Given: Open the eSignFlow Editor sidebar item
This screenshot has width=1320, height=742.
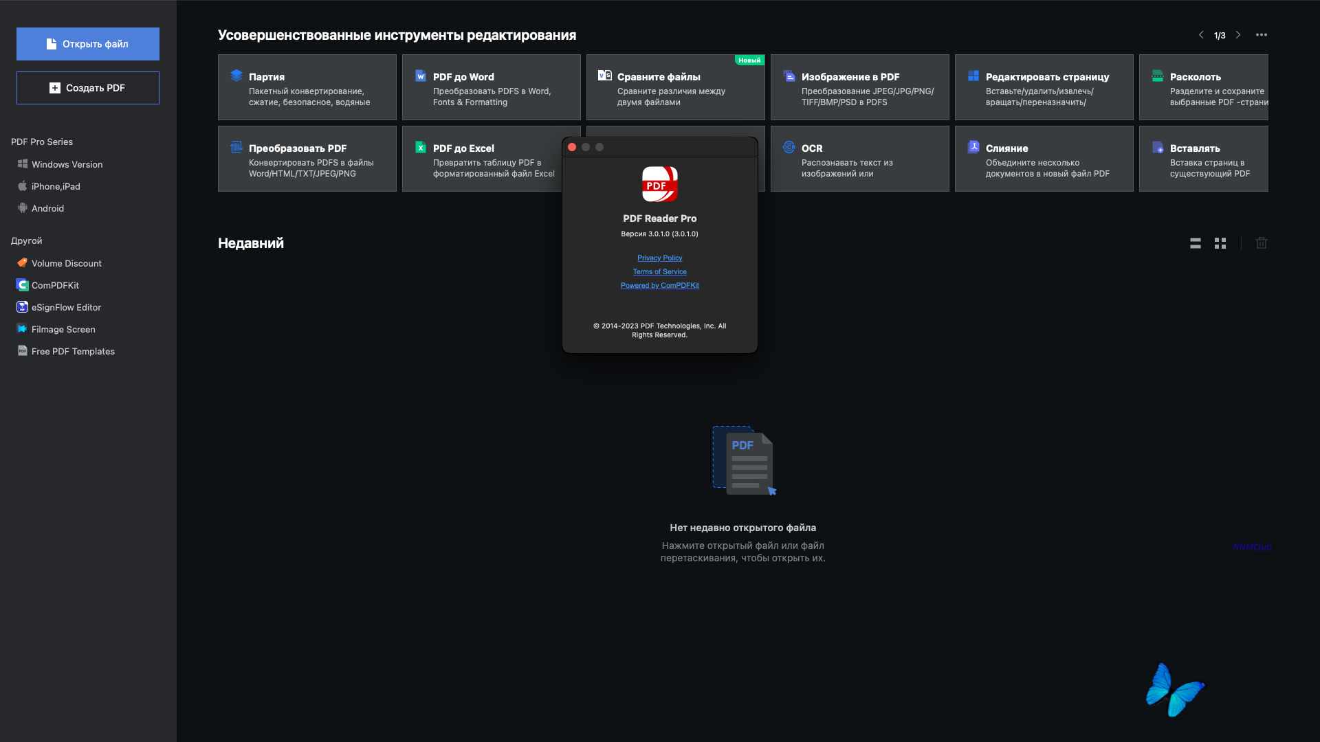Looking at the screenshot, I should coord(66,307).
